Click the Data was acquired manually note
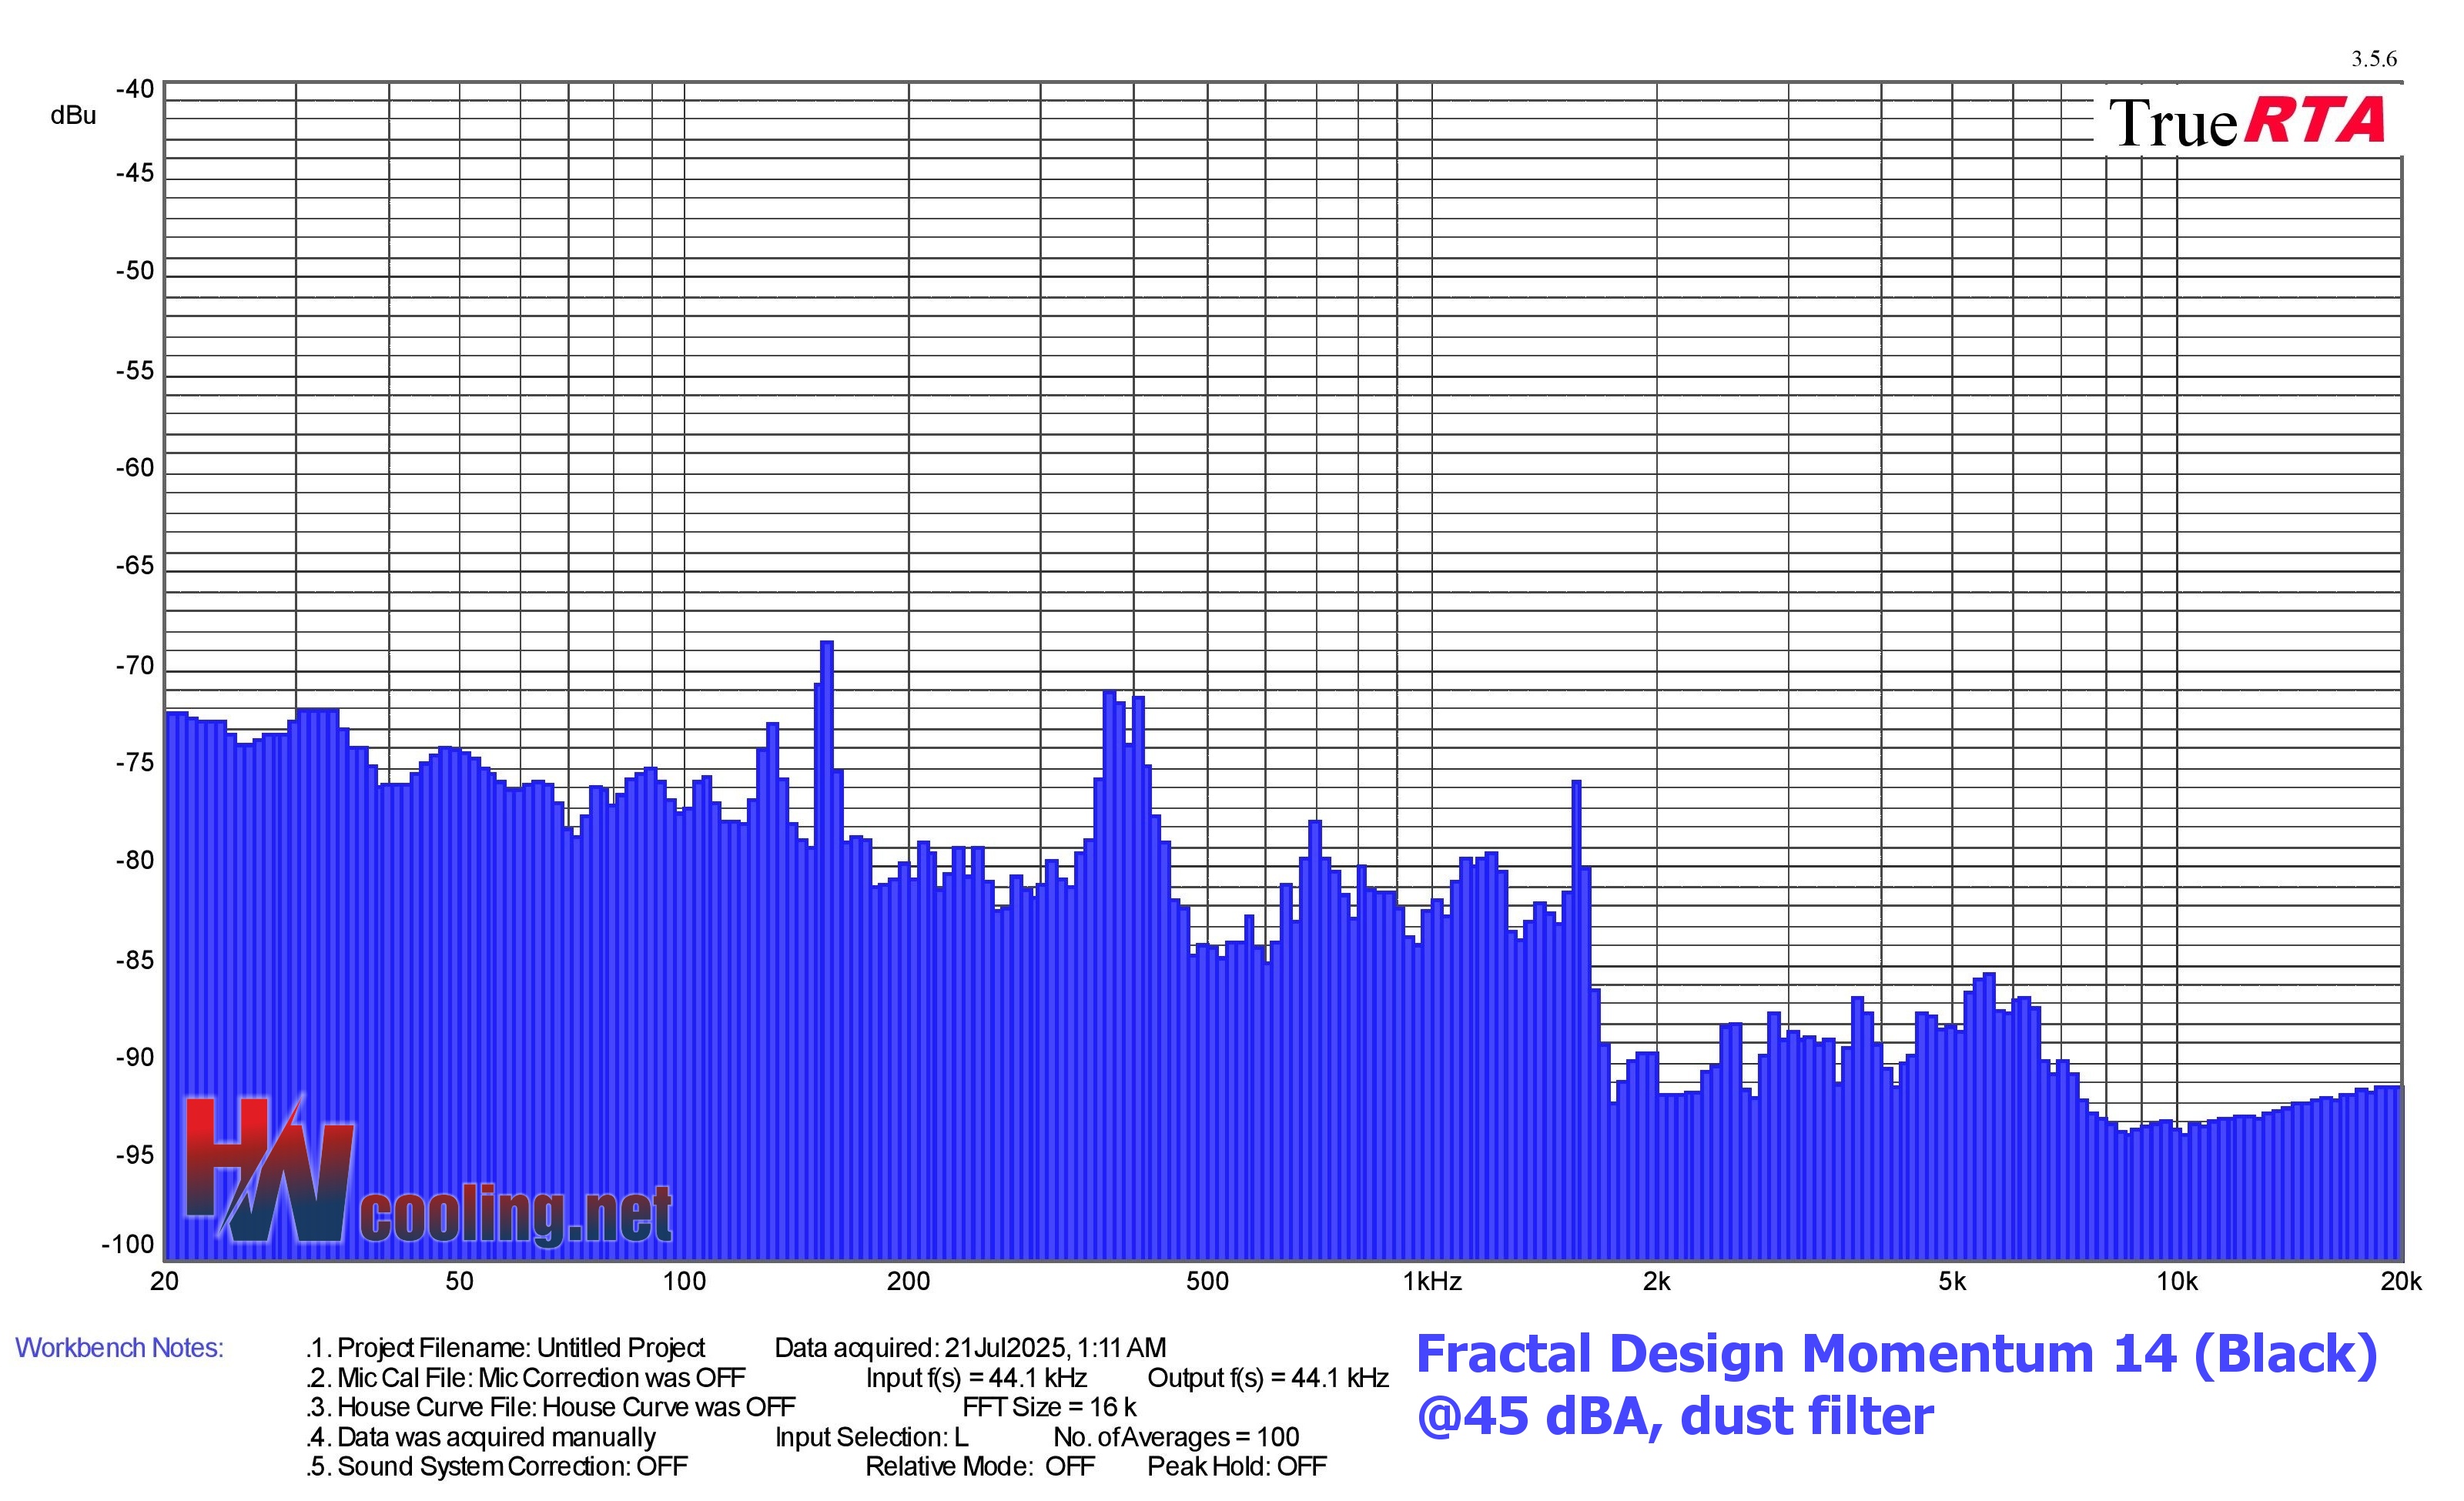Viewport: 2464px width, 1501px height. pos(481,1437)
